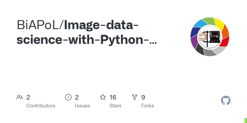The image size is (247, 123).
Task: Open the Issues label
Action: click(82, 106)
